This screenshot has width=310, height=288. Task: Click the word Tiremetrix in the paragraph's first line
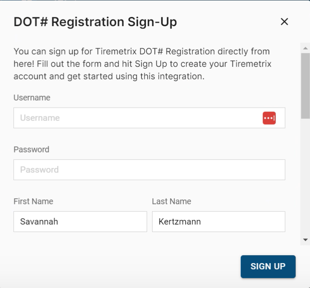(x=116, y=52)
